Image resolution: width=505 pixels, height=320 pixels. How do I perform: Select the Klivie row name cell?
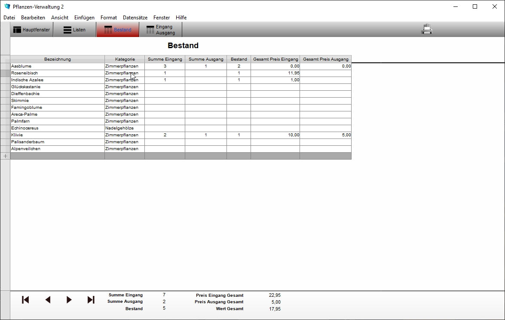tap(57, 135)
